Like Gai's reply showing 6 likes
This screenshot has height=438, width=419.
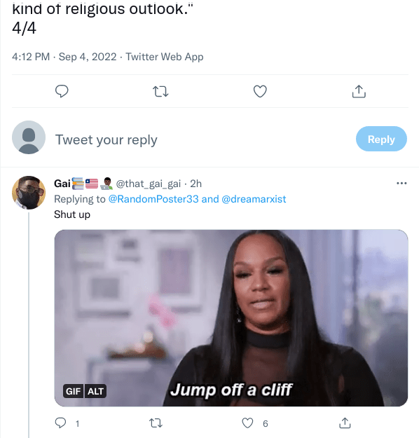click(x=247, y=423)
